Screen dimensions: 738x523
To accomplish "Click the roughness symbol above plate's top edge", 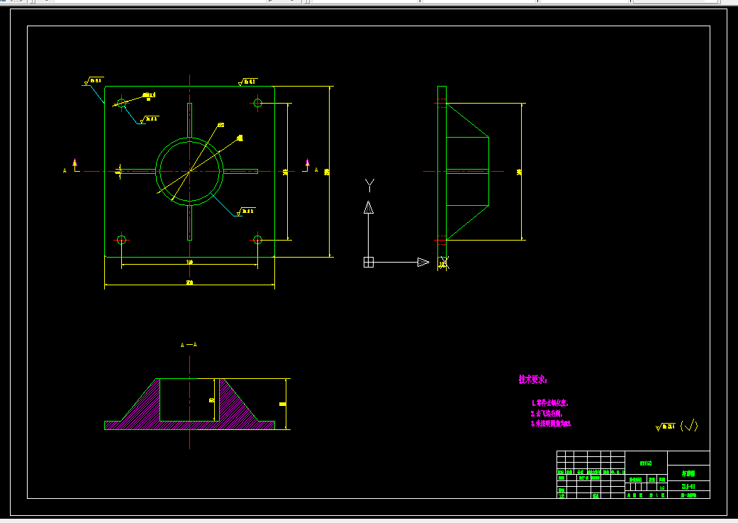I will point(248,82).
